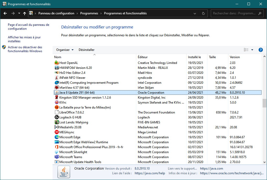Sort by the Nom column header
Screen dimensions: 267x180
pos(94,57)
